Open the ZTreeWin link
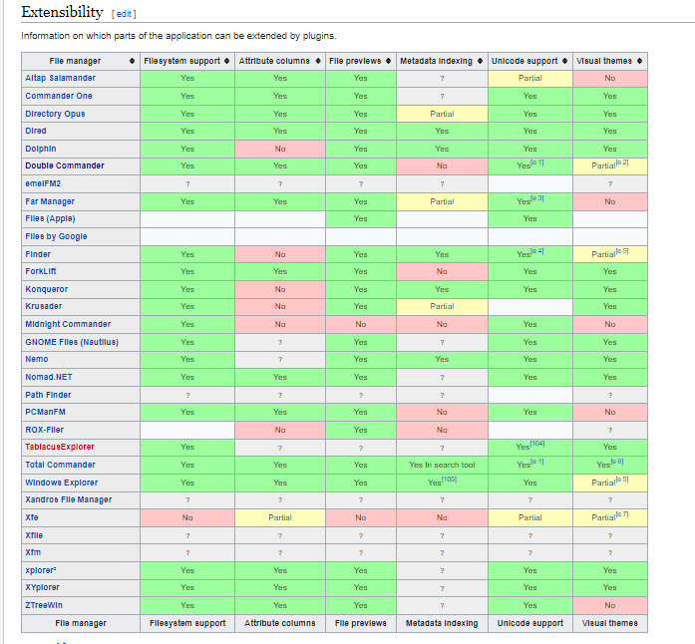 [x=44, y=605]
